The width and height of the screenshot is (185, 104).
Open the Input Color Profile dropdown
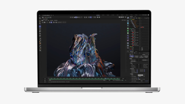[141, 79]
